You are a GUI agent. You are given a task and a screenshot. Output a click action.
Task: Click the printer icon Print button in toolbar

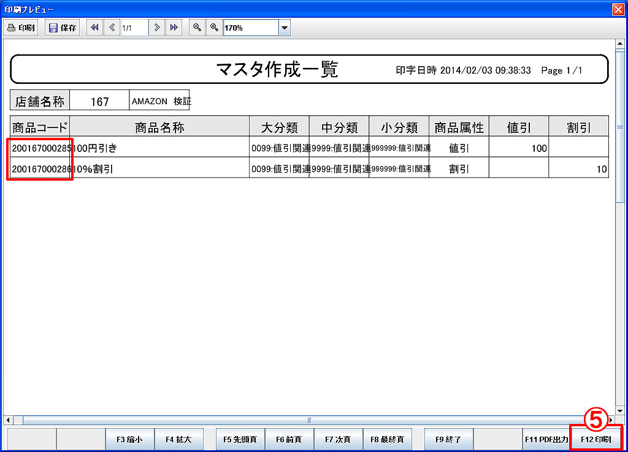click(21, 28)
